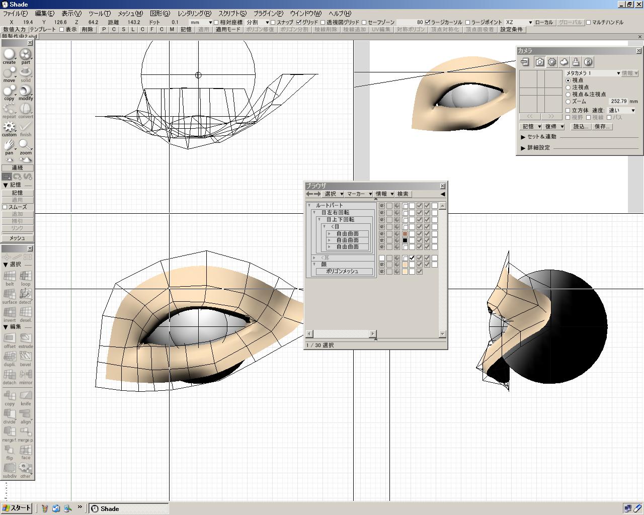Click the 読込... button in camera panel
Screen dimensions: 644x515
581,127
